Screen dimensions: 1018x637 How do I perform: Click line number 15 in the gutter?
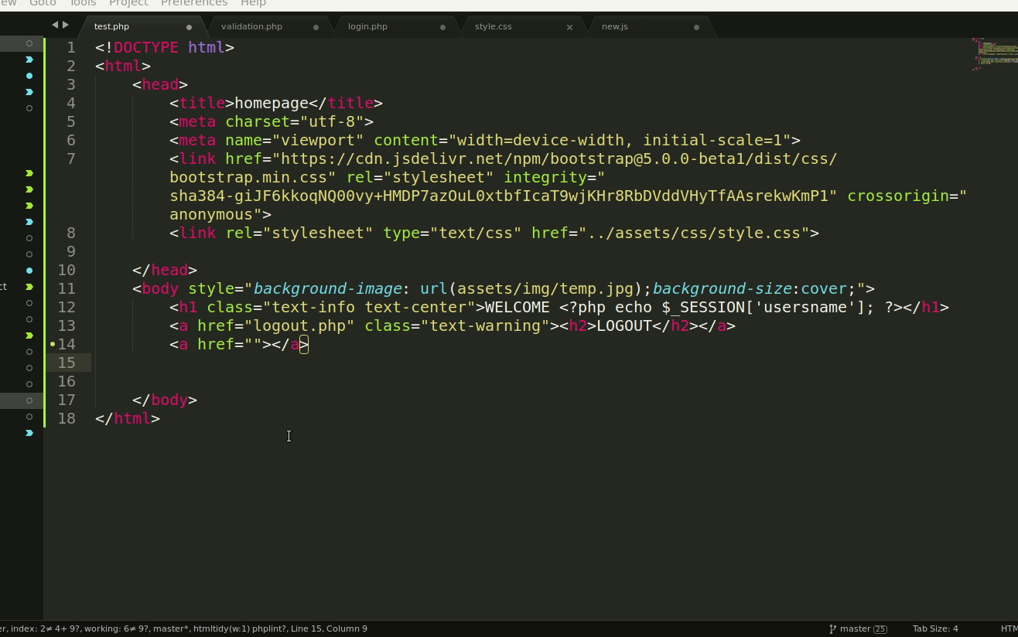point(67,363)
